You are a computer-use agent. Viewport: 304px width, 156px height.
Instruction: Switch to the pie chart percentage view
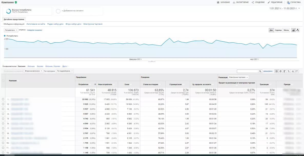280,71
